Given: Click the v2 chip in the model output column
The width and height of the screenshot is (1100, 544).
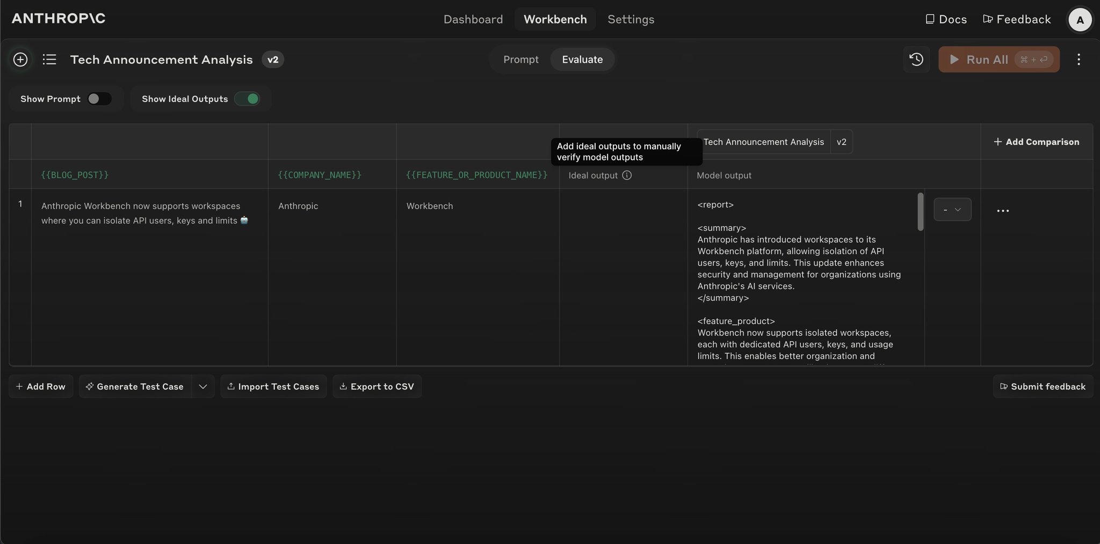Looking at the screenshot, I should [842, 142].
